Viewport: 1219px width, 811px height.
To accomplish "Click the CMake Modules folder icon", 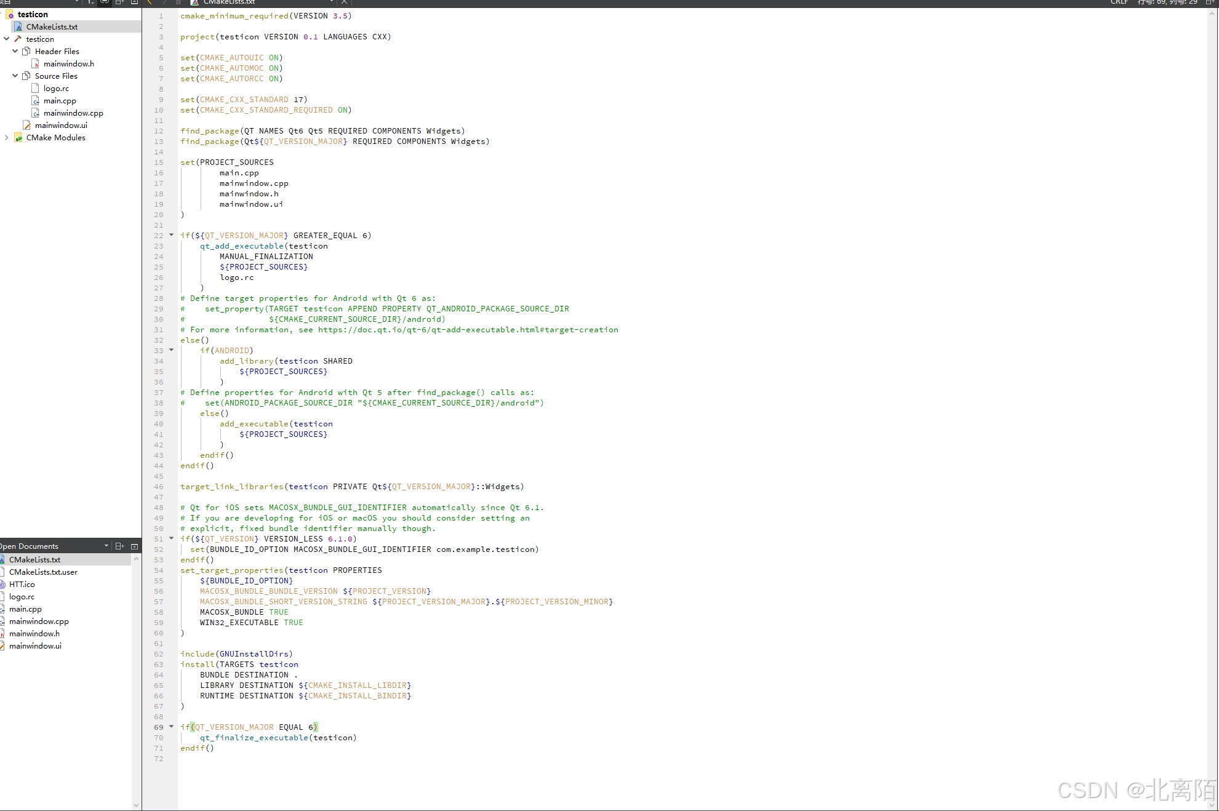I will coord(18,137).
